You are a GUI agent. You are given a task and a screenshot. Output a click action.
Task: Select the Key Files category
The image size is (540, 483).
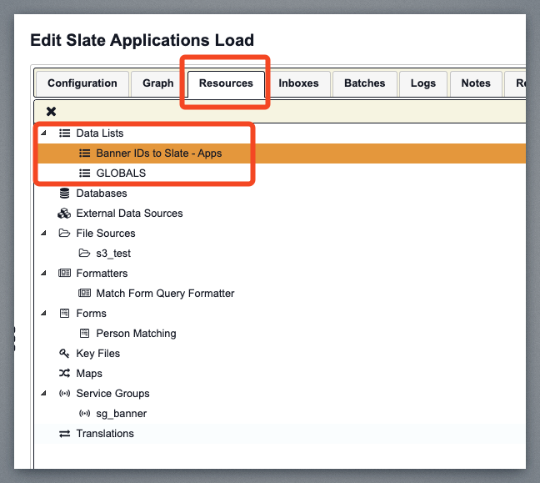pos(98,354)
